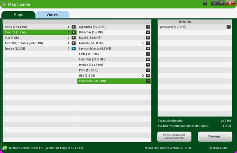Select Peru (18.9 MB) entry
Screen dimensions: 237x153
[x=114, y=70]
